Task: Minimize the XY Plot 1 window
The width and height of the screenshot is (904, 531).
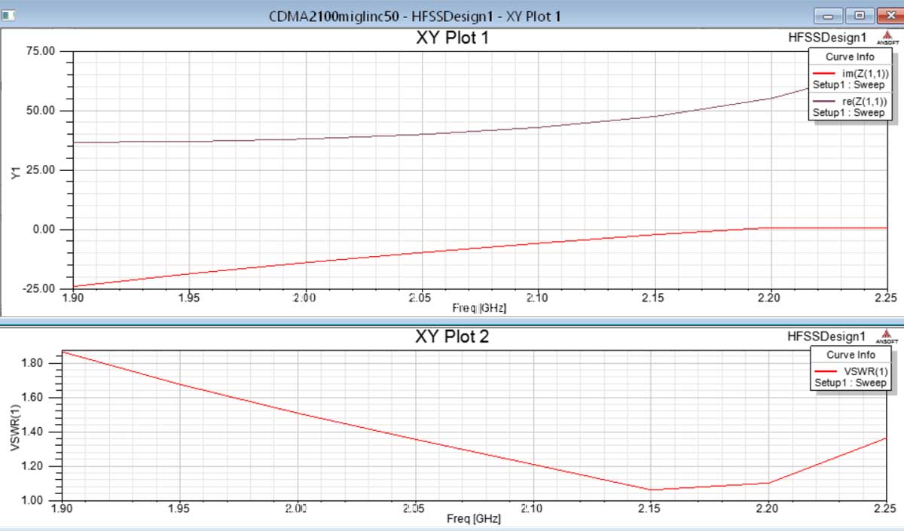Action: pyautogui.click(x=829, y=16)
